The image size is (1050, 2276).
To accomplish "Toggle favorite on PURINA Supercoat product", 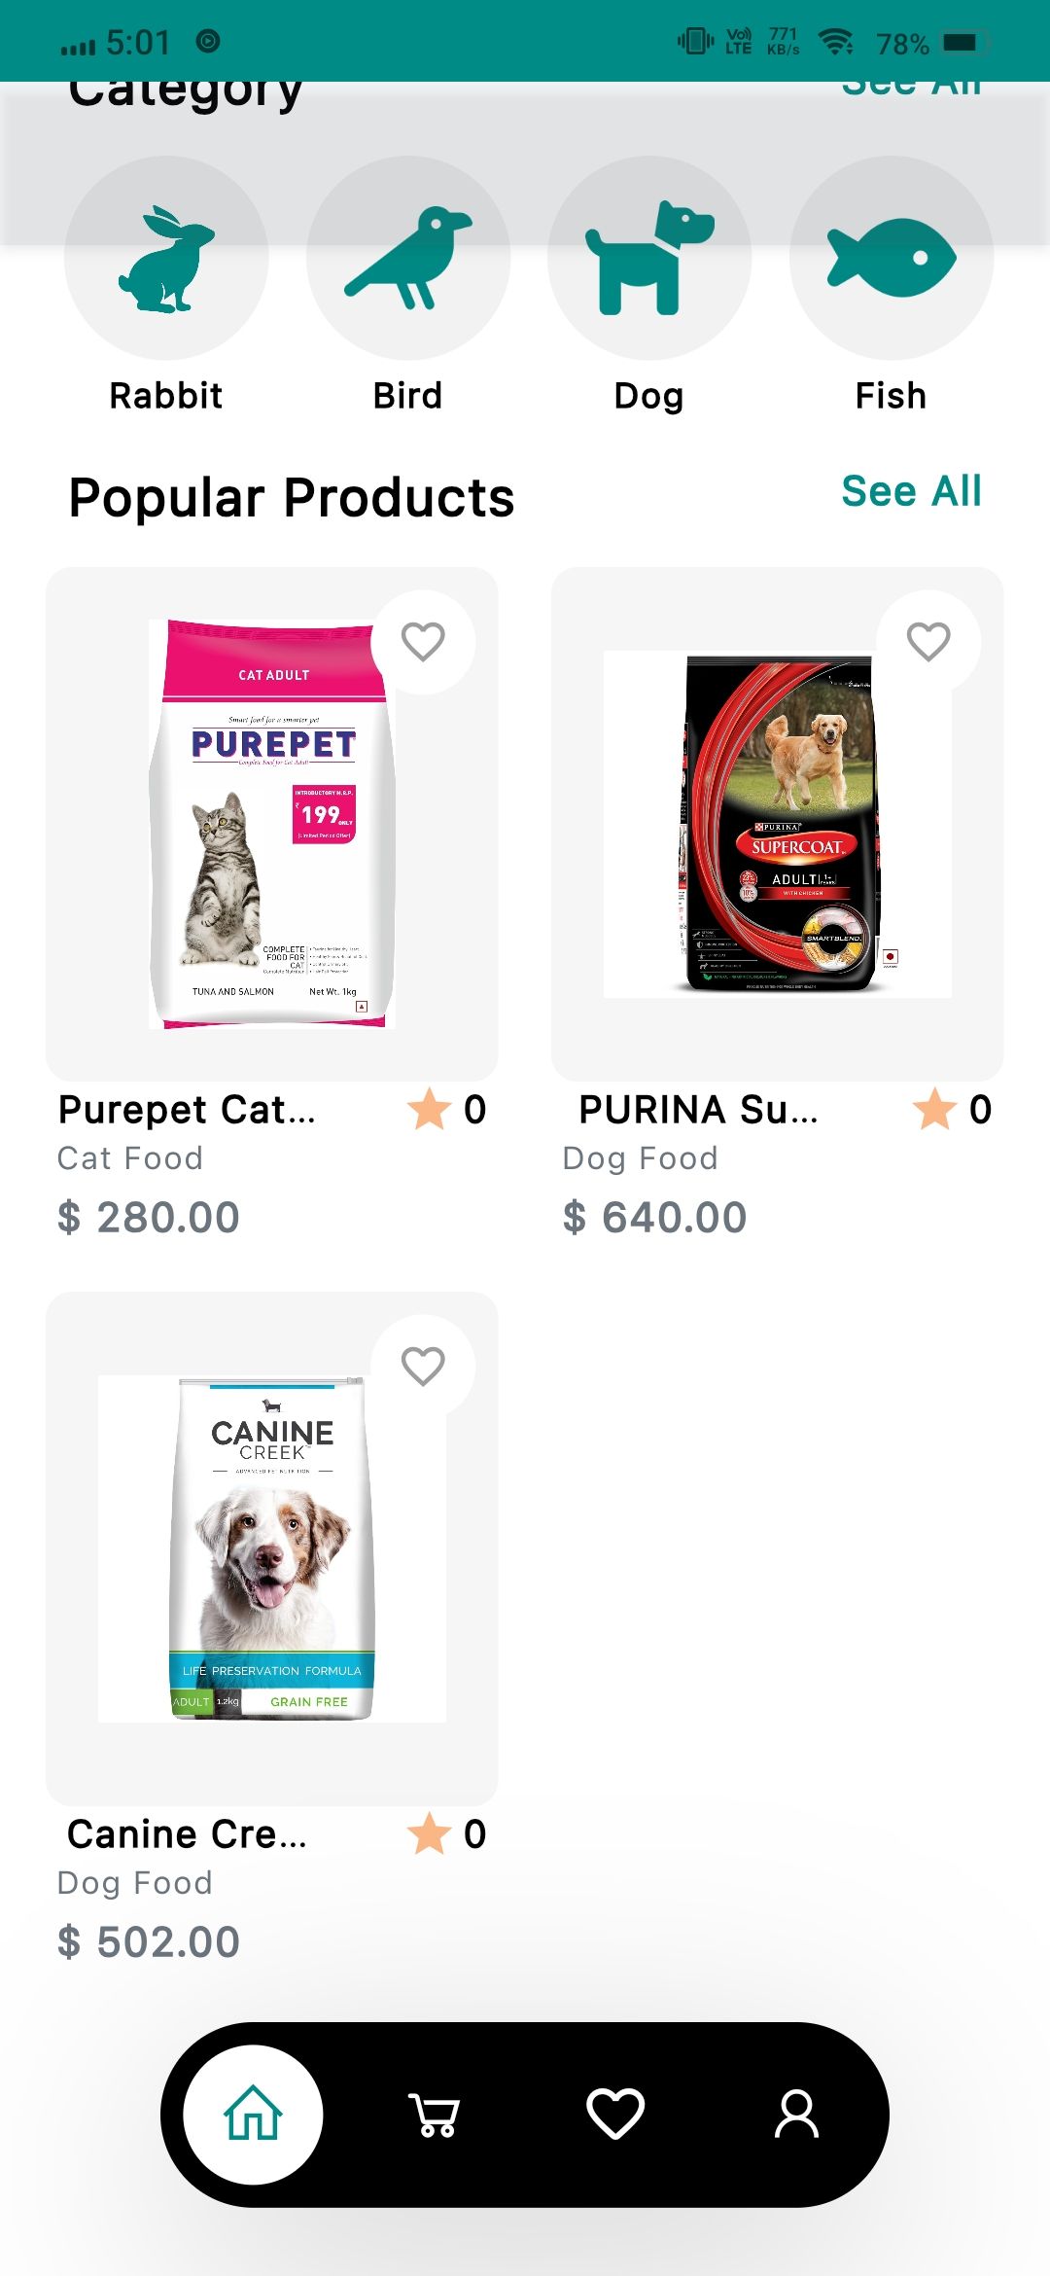I will click(x=928, y=642).
